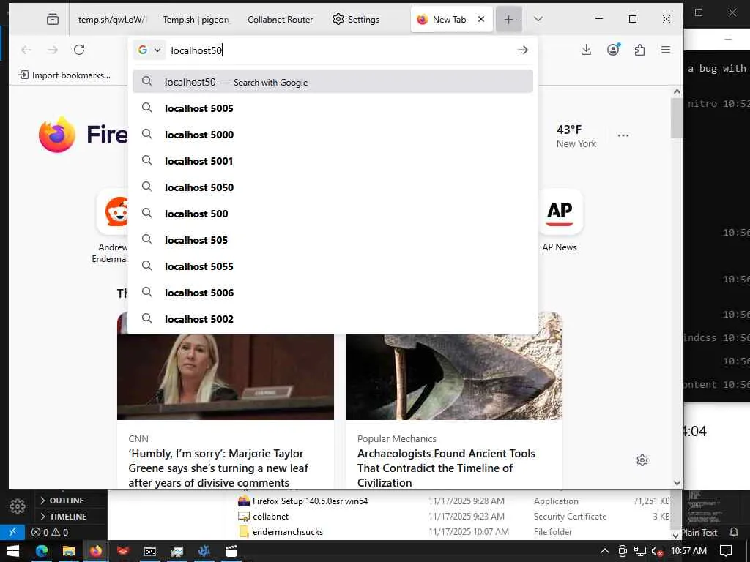The width and height of the screenshot is (750, 562).
Task: Choose suggestion localhost 5005
Action: coord(333,108)
